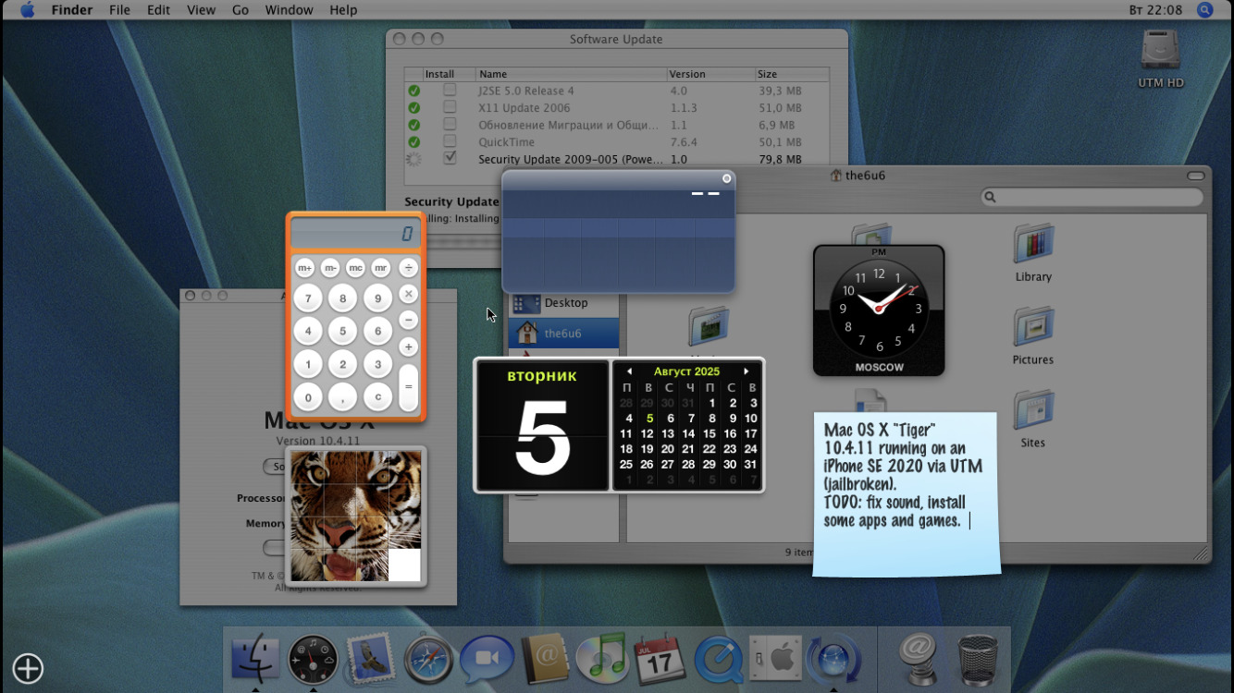Open Finder from the Dock
The image size is (1234, 693).
pos(254,659)
